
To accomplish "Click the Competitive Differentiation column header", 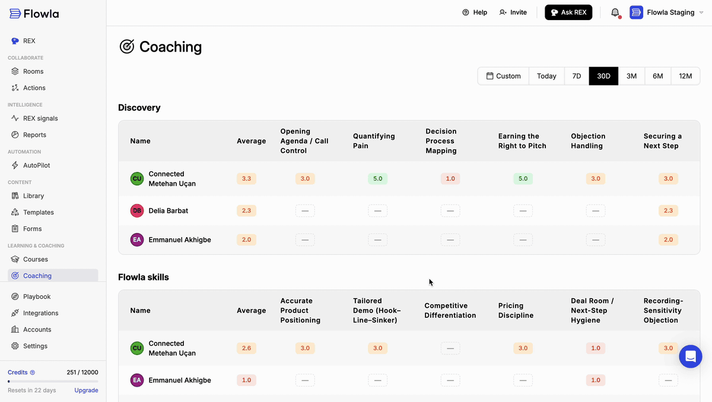I will tap(450, 311).
